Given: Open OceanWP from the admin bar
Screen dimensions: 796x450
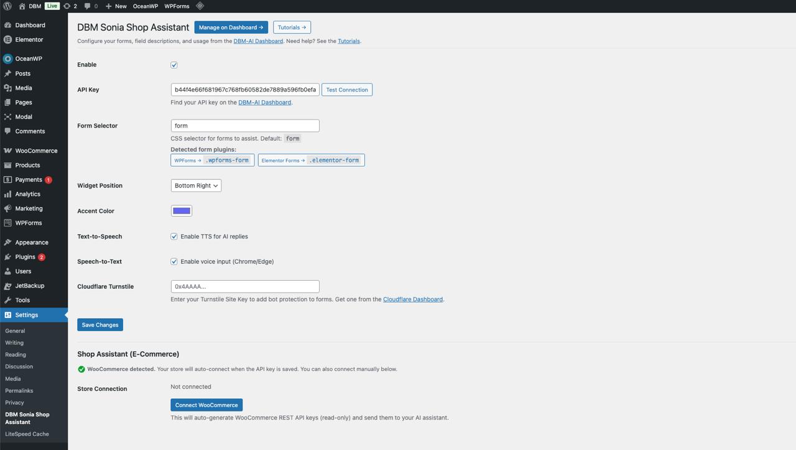Looking at the screenshot, I should pyautogui.click(x=145, y=6).
